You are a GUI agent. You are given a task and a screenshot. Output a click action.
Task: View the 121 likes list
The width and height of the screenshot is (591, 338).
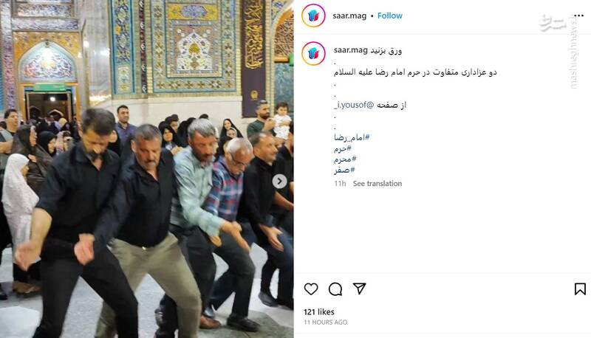(319, 311)
